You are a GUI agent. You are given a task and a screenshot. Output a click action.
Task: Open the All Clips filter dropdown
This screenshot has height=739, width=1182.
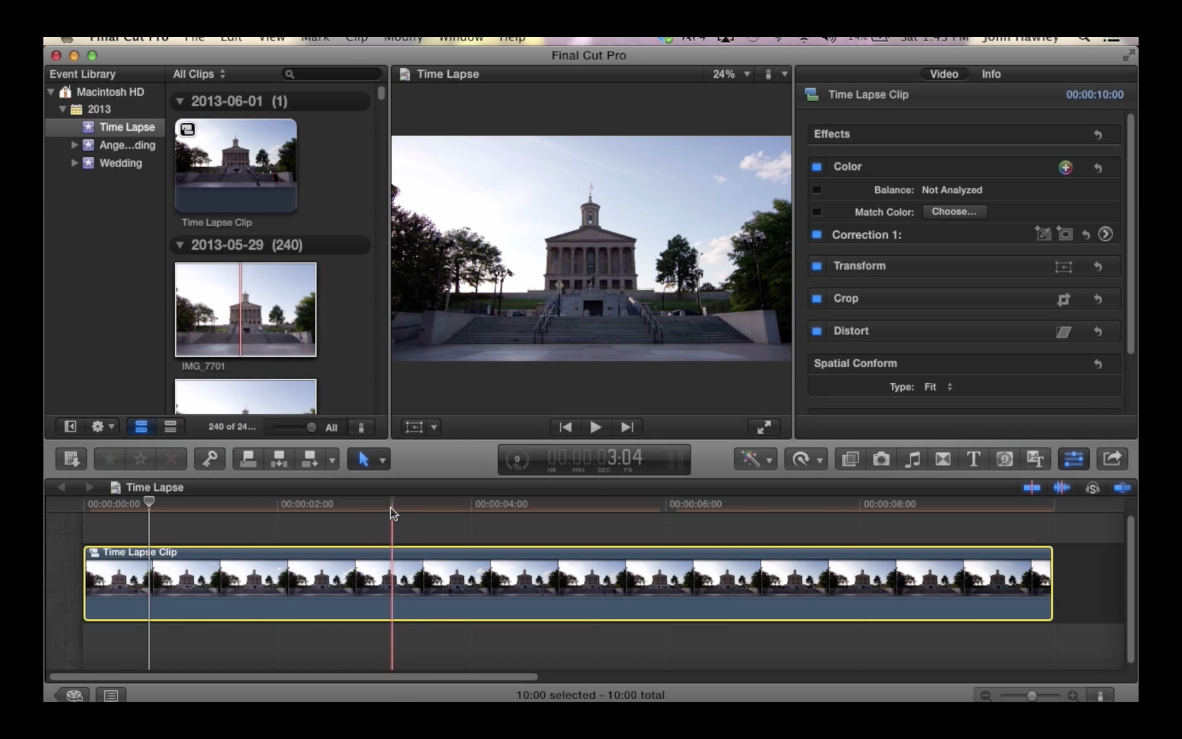tap(199, 74)
